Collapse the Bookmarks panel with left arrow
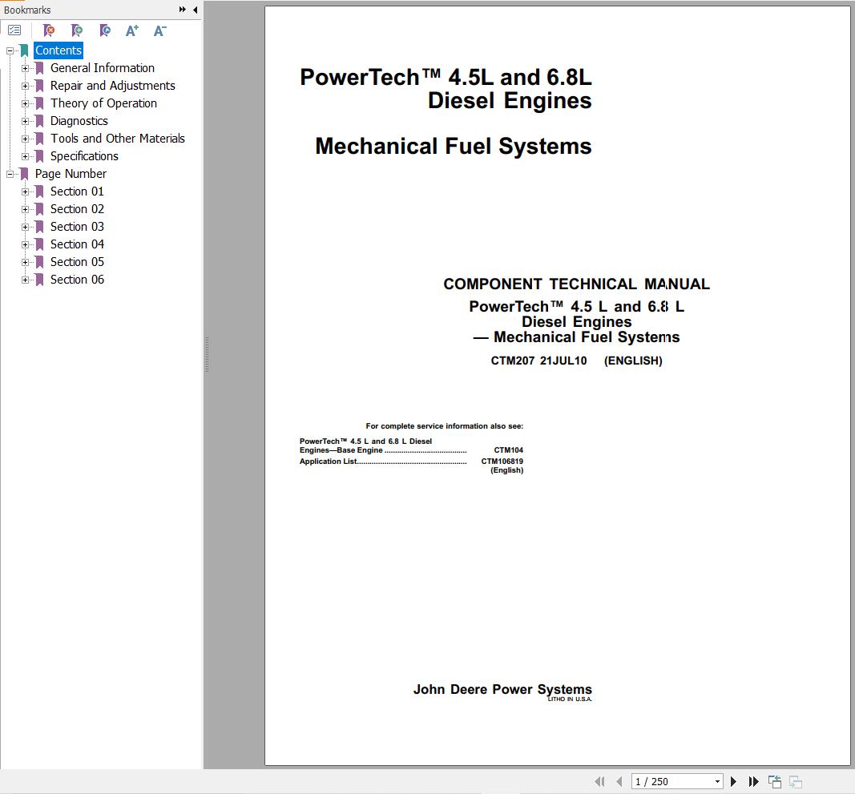Viewport: 855px width, 794px height. point(195,10)
